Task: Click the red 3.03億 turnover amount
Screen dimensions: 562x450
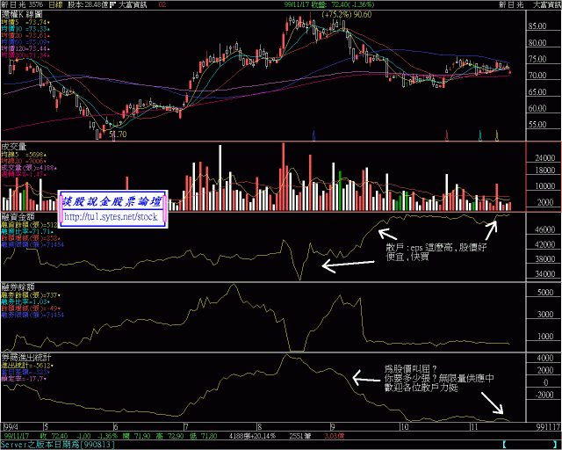Action: (334, 436)
